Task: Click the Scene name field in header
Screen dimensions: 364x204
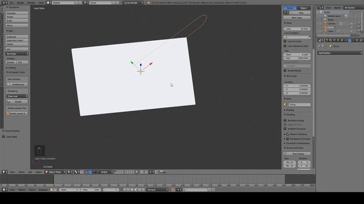Action: tap(100, 2)
